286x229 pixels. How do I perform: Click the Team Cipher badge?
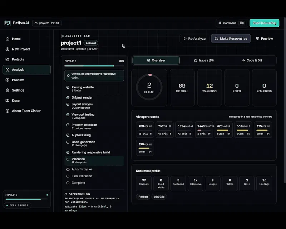tap(18, 205)
